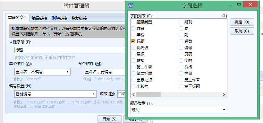
Task: Click the Ne application icon in title bar
Action: (x=131, y=5)
